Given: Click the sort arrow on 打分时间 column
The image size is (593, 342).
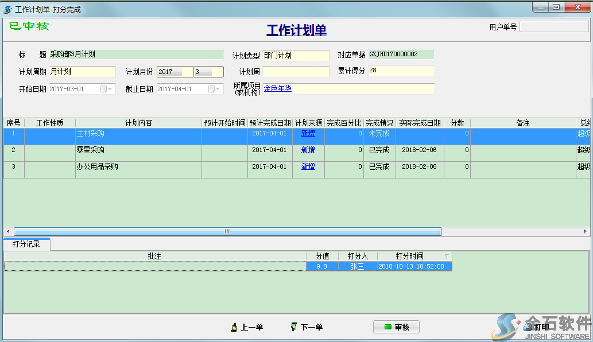Looking at the screenshot, I should 447,256.
